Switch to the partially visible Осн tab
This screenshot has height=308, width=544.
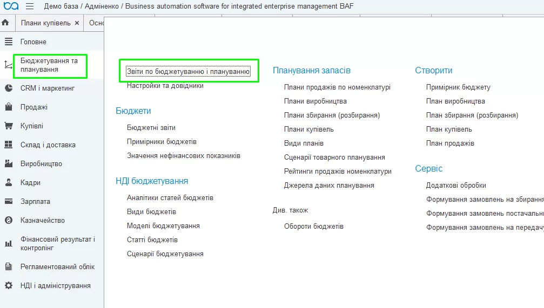coord(96,23)
